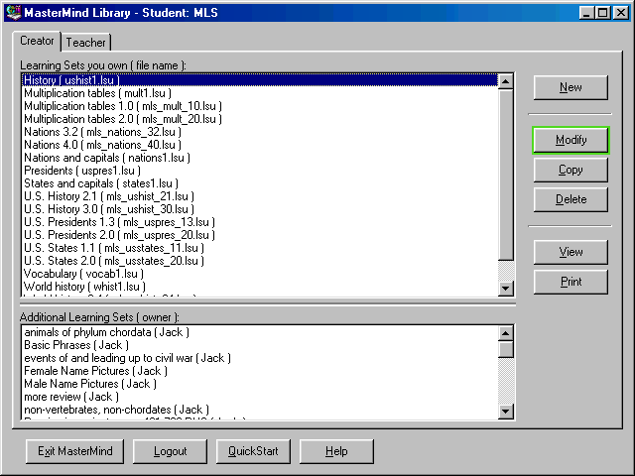Open the QuickStart guide

(253, 451)
